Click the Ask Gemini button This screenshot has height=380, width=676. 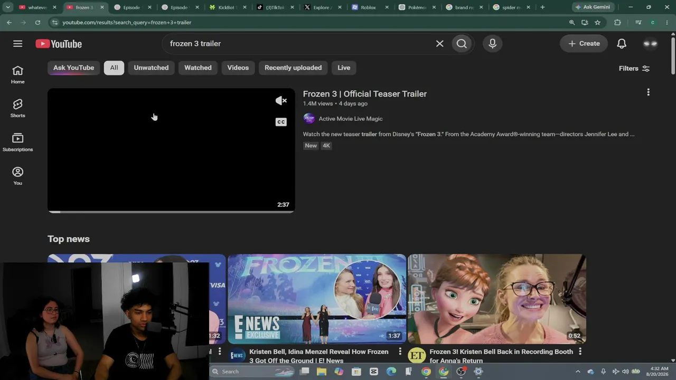coord(593,7)
